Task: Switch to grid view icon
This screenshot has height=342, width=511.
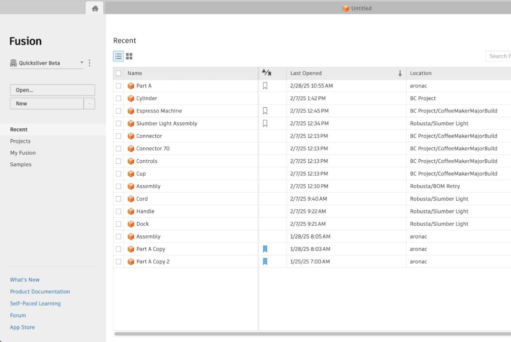Action: pyautogui.click(x=129, y=56)
